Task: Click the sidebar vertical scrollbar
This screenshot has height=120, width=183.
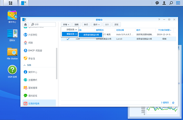Action: click(57, 64)
